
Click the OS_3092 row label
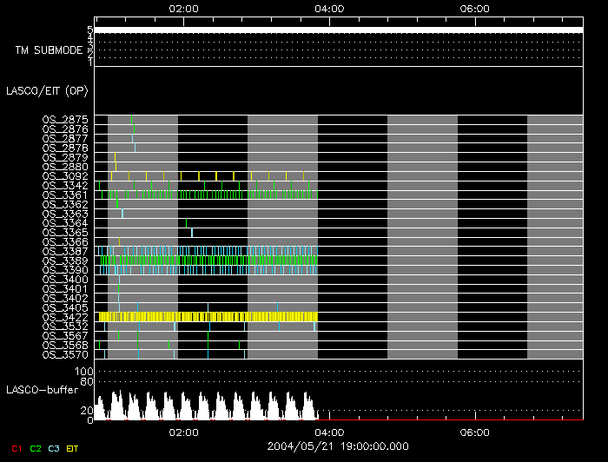(x=65, y=175)
